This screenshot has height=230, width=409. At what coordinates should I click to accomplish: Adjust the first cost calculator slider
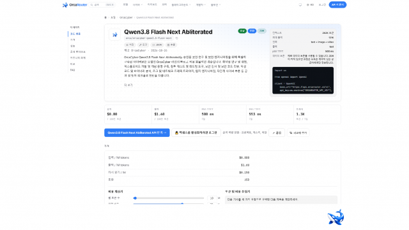coord(169,198)
